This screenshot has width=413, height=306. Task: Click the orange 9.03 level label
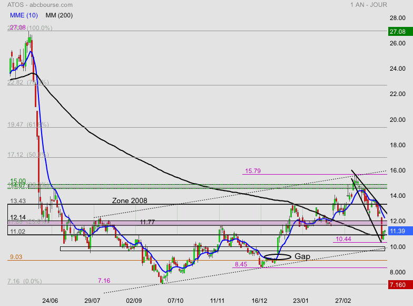click(16, 257)
